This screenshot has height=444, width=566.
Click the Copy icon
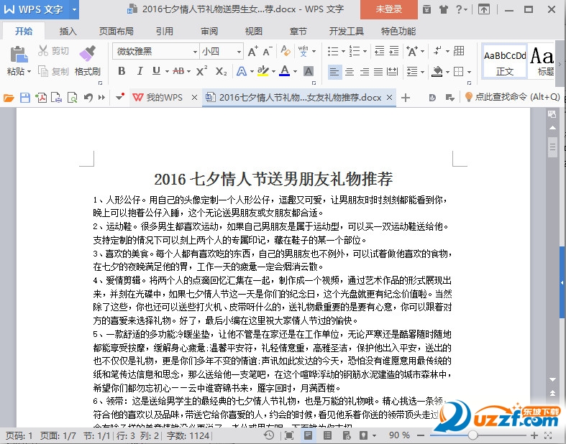click(43, 71)
